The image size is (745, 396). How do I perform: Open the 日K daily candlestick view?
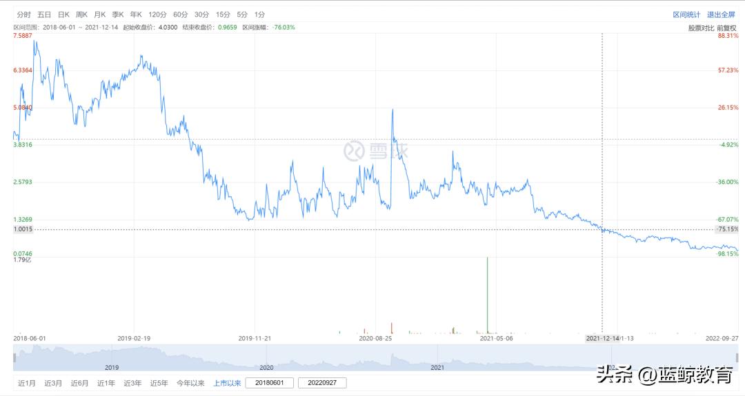tap(63, 14)
